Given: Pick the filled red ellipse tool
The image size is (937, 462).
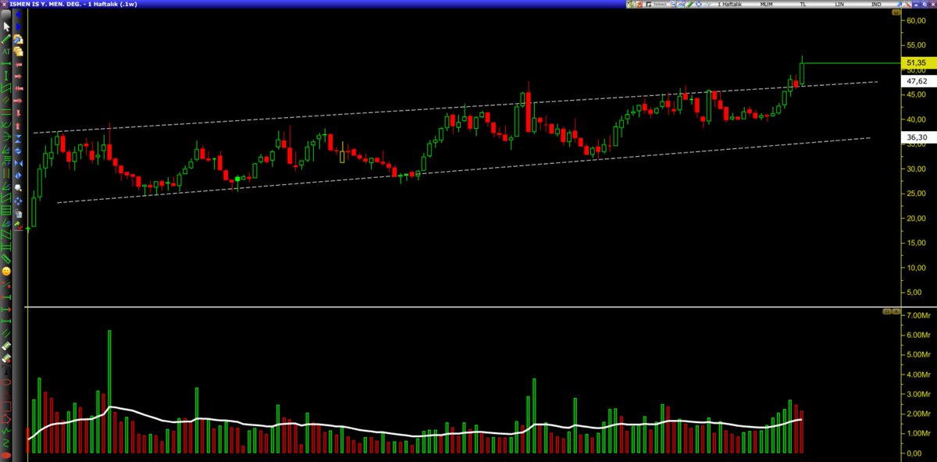Looking at the screenshot, I should click(6, 455).
